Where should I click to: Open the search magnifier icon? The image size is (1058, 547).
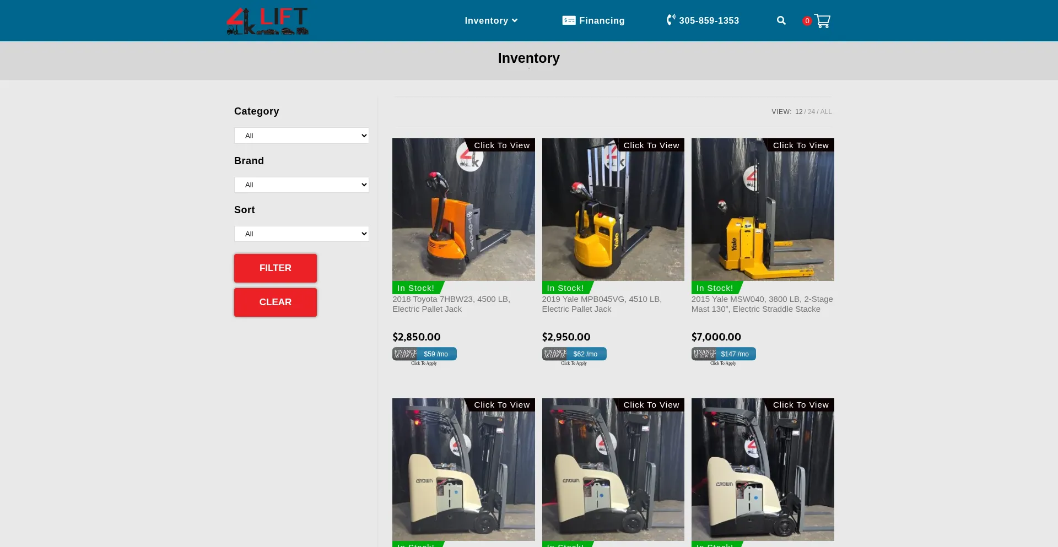(781, 20)
